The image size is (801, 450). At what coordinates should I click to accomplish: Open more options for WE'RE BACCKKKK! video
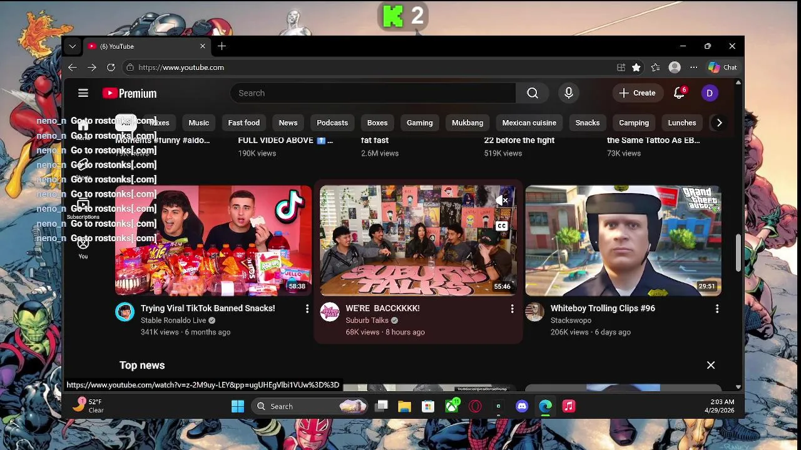[x=512, y=309]
